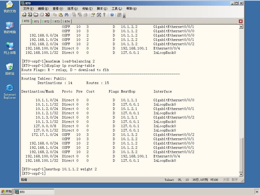This screenshot has width=260, height=195.
Task: Switch to the RT4 session tab
Action: (67, 22)
